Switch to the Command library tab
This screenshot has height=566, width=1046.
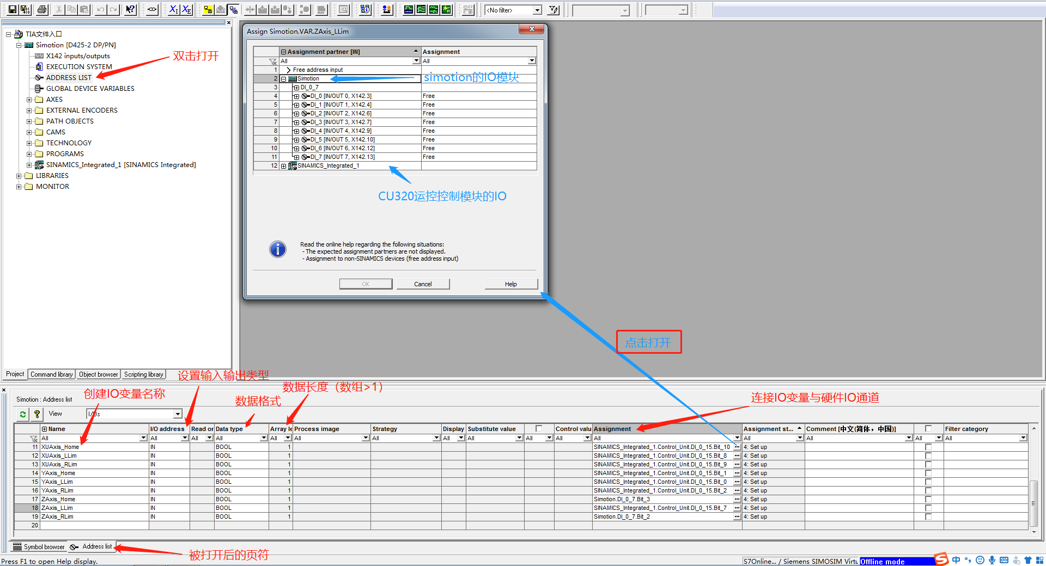tap(51, 374)
